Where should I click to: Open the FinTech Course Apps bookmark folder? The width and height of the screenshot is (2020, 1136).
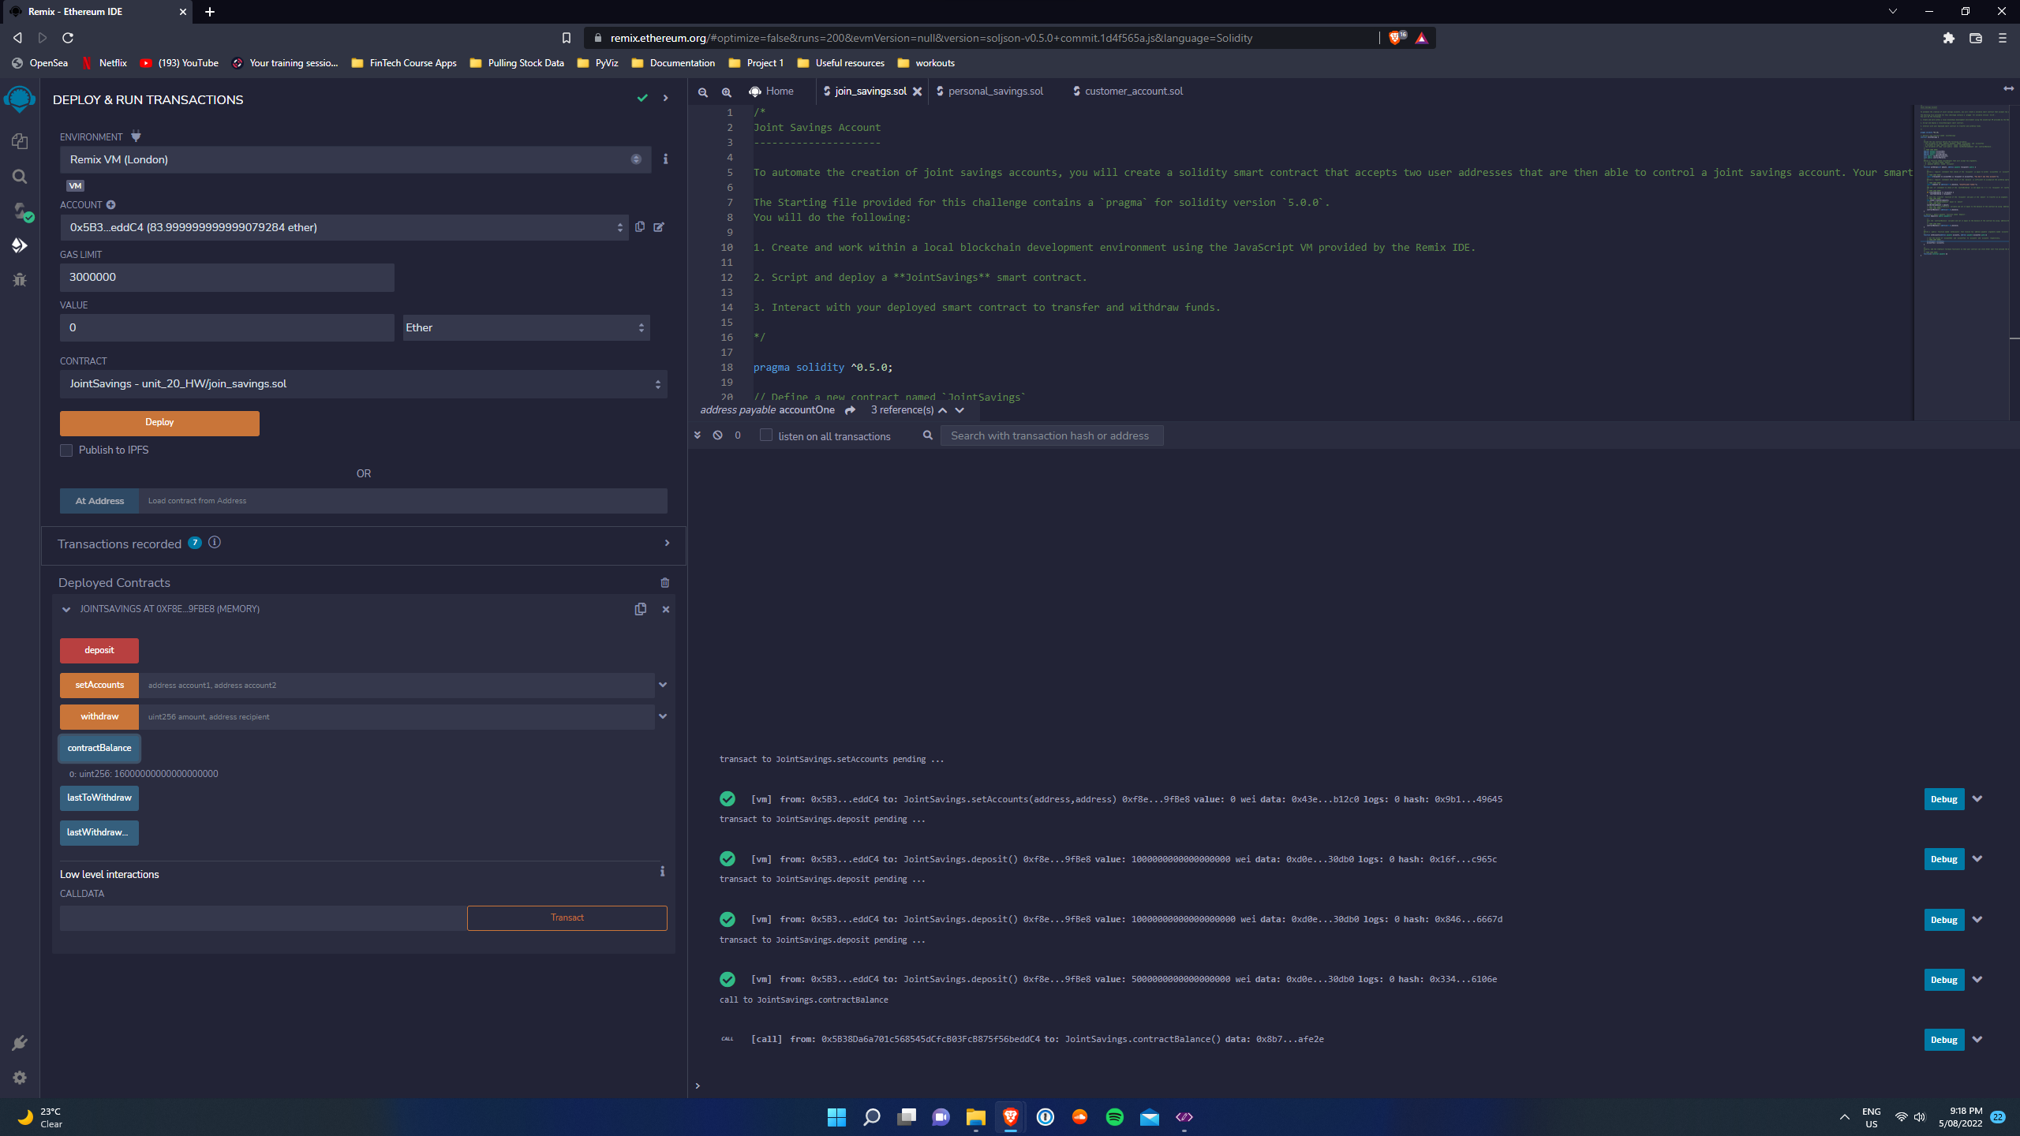(x=404, y=63)
